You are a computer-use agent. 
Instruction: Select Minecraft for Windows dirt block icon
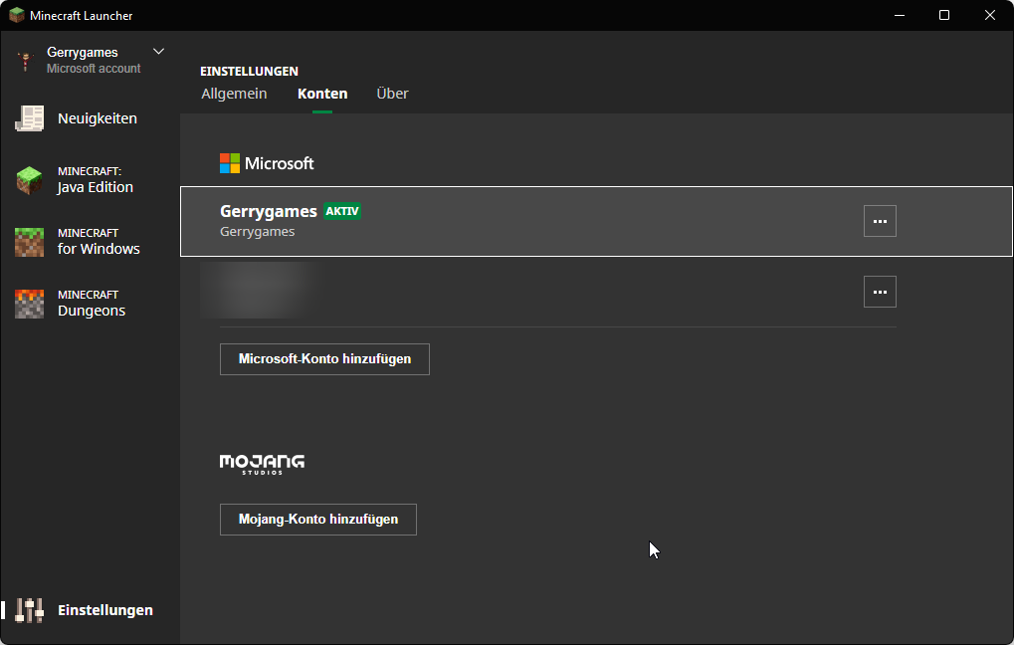coord(30,242)
